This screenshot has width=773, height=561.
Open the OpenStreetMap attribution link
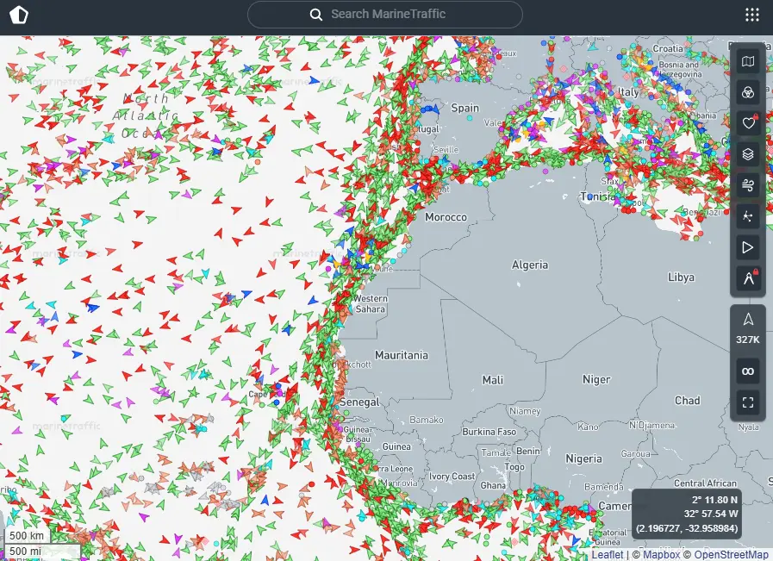pos(731,555)
